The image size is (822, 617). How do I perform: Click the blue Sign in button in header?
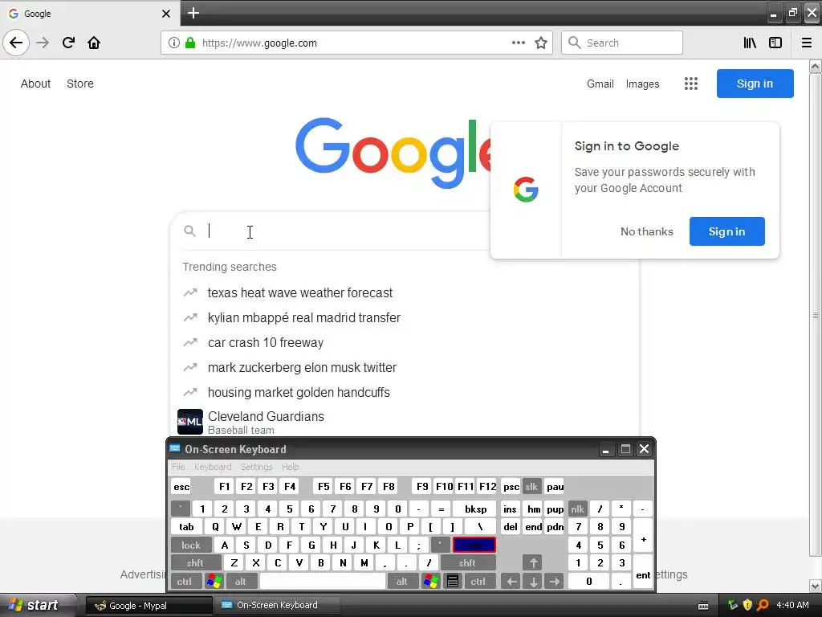coord(755,84)
